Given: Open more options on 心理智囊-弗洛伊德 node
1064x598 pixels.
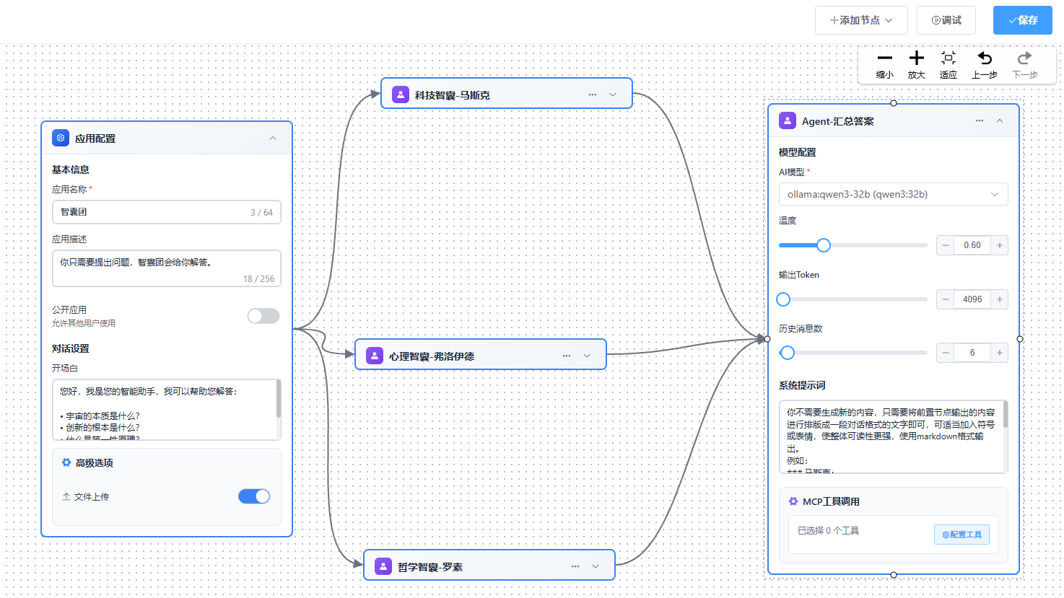Looking at the screenshot, I should (566, 356).
